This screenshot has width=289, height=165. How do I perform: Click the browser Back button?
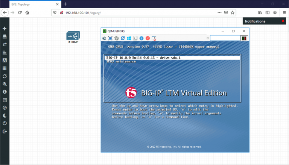pyautogui.click(x=5, y=12)
